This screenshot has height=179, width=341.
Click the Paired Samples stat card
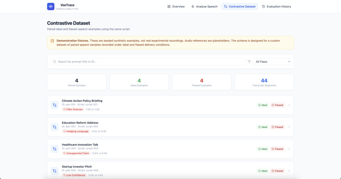click(77, 82)
